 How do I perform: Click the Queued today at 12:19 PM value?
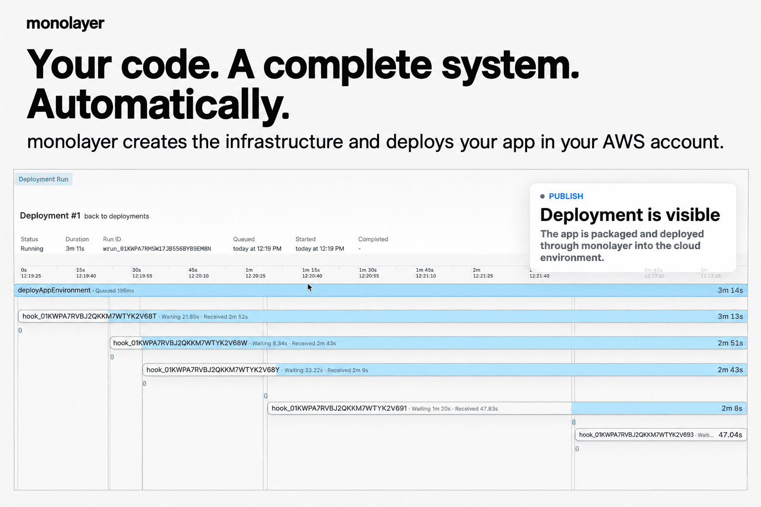coord(257,249)
